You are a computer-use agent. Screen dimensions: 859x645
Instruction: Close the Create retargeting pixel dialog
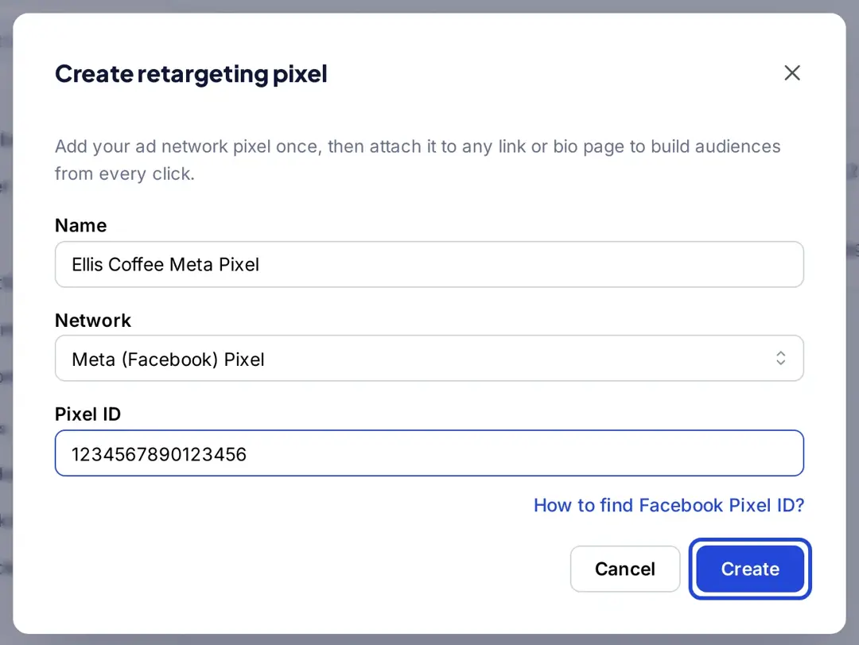point(791,73)
